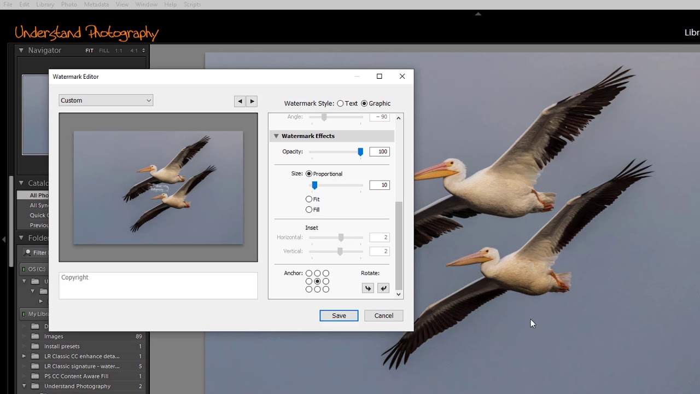The height and width of the screenshot is (394, 700).
Task: Click the Opacity slider handle
Action: pyautogui.click(x=360, y=152)
